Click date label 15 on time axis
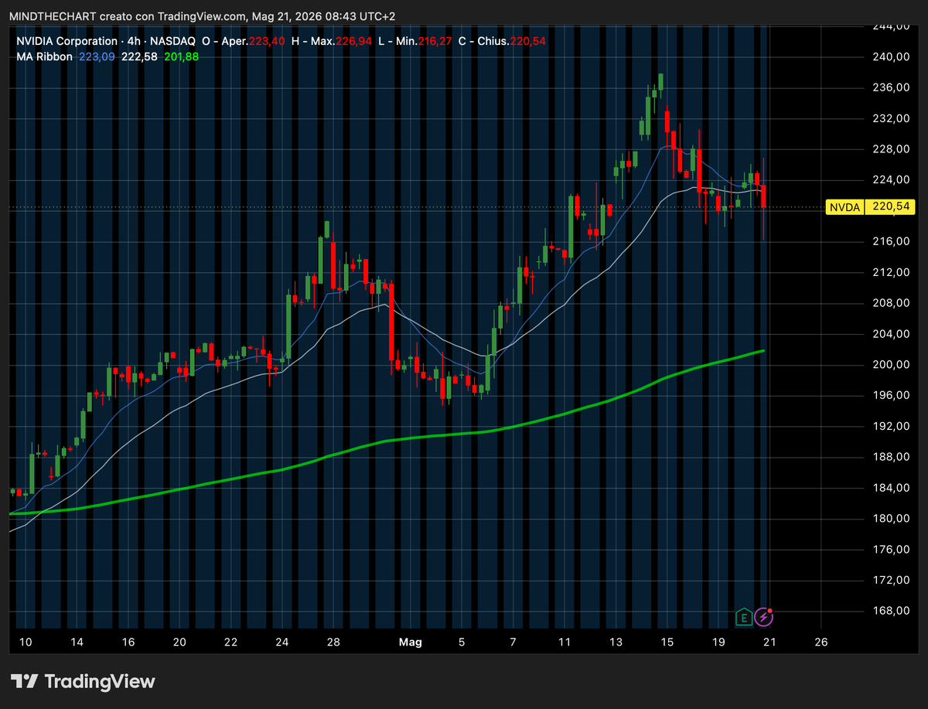Viewport: 928px width, 709px height. coord(667,643)
